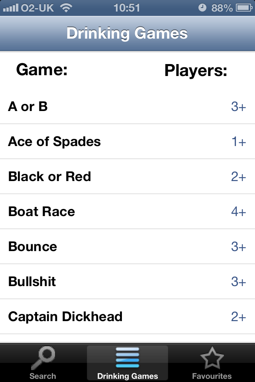255x382 pixels.
Task: Tap the cellular signal bars icon
Action: point(10,8)
